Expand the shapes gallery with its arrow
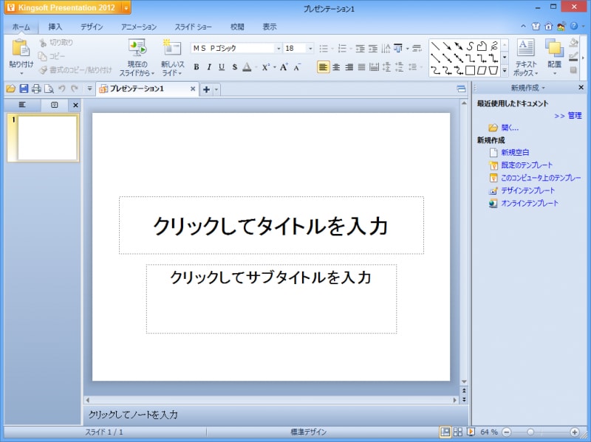This screenshot has width=591, height=442. click(503, 72)
